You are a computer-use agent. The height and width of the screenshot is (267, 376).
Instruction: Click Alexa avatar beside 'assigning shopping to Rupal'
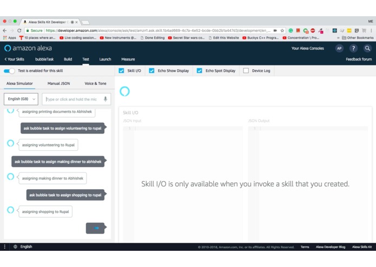click(11, 210)
